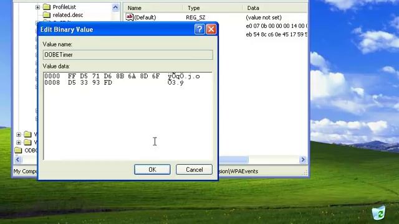Select the ProfileList key label
This screenshot has height=224, width=399.
pos(64,7)
